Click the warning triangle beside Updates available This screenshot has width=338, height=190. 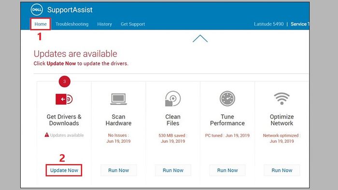[47, 135]
